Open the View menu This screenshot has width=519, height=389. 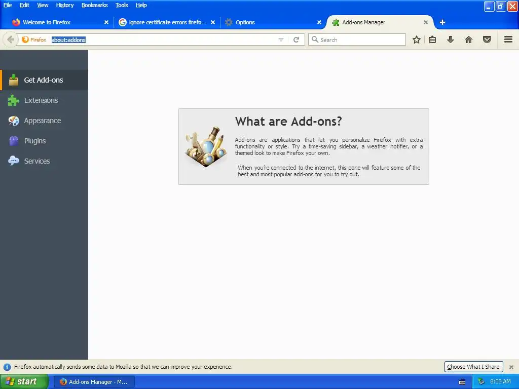pos(43,5)
